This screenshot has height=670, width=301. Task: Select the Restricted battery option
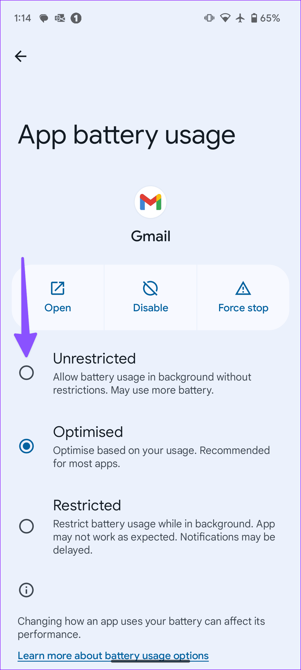point(26,527)
